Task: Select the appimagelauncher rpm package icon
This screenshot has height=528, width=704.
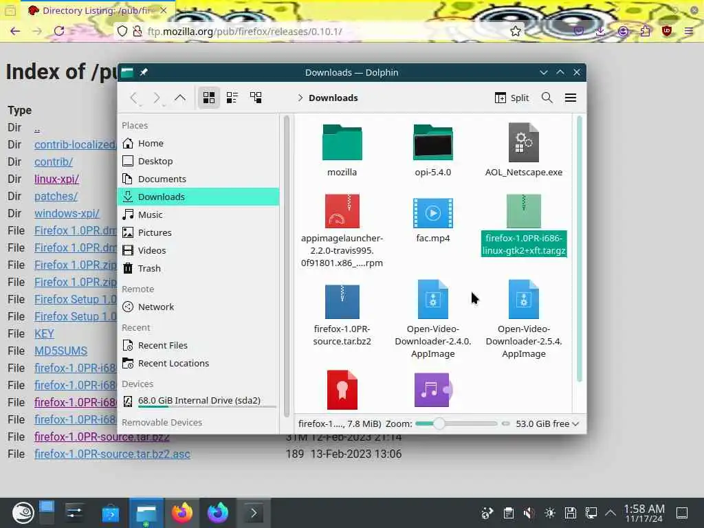Action: pyautogui.click(x=342, y=211)
